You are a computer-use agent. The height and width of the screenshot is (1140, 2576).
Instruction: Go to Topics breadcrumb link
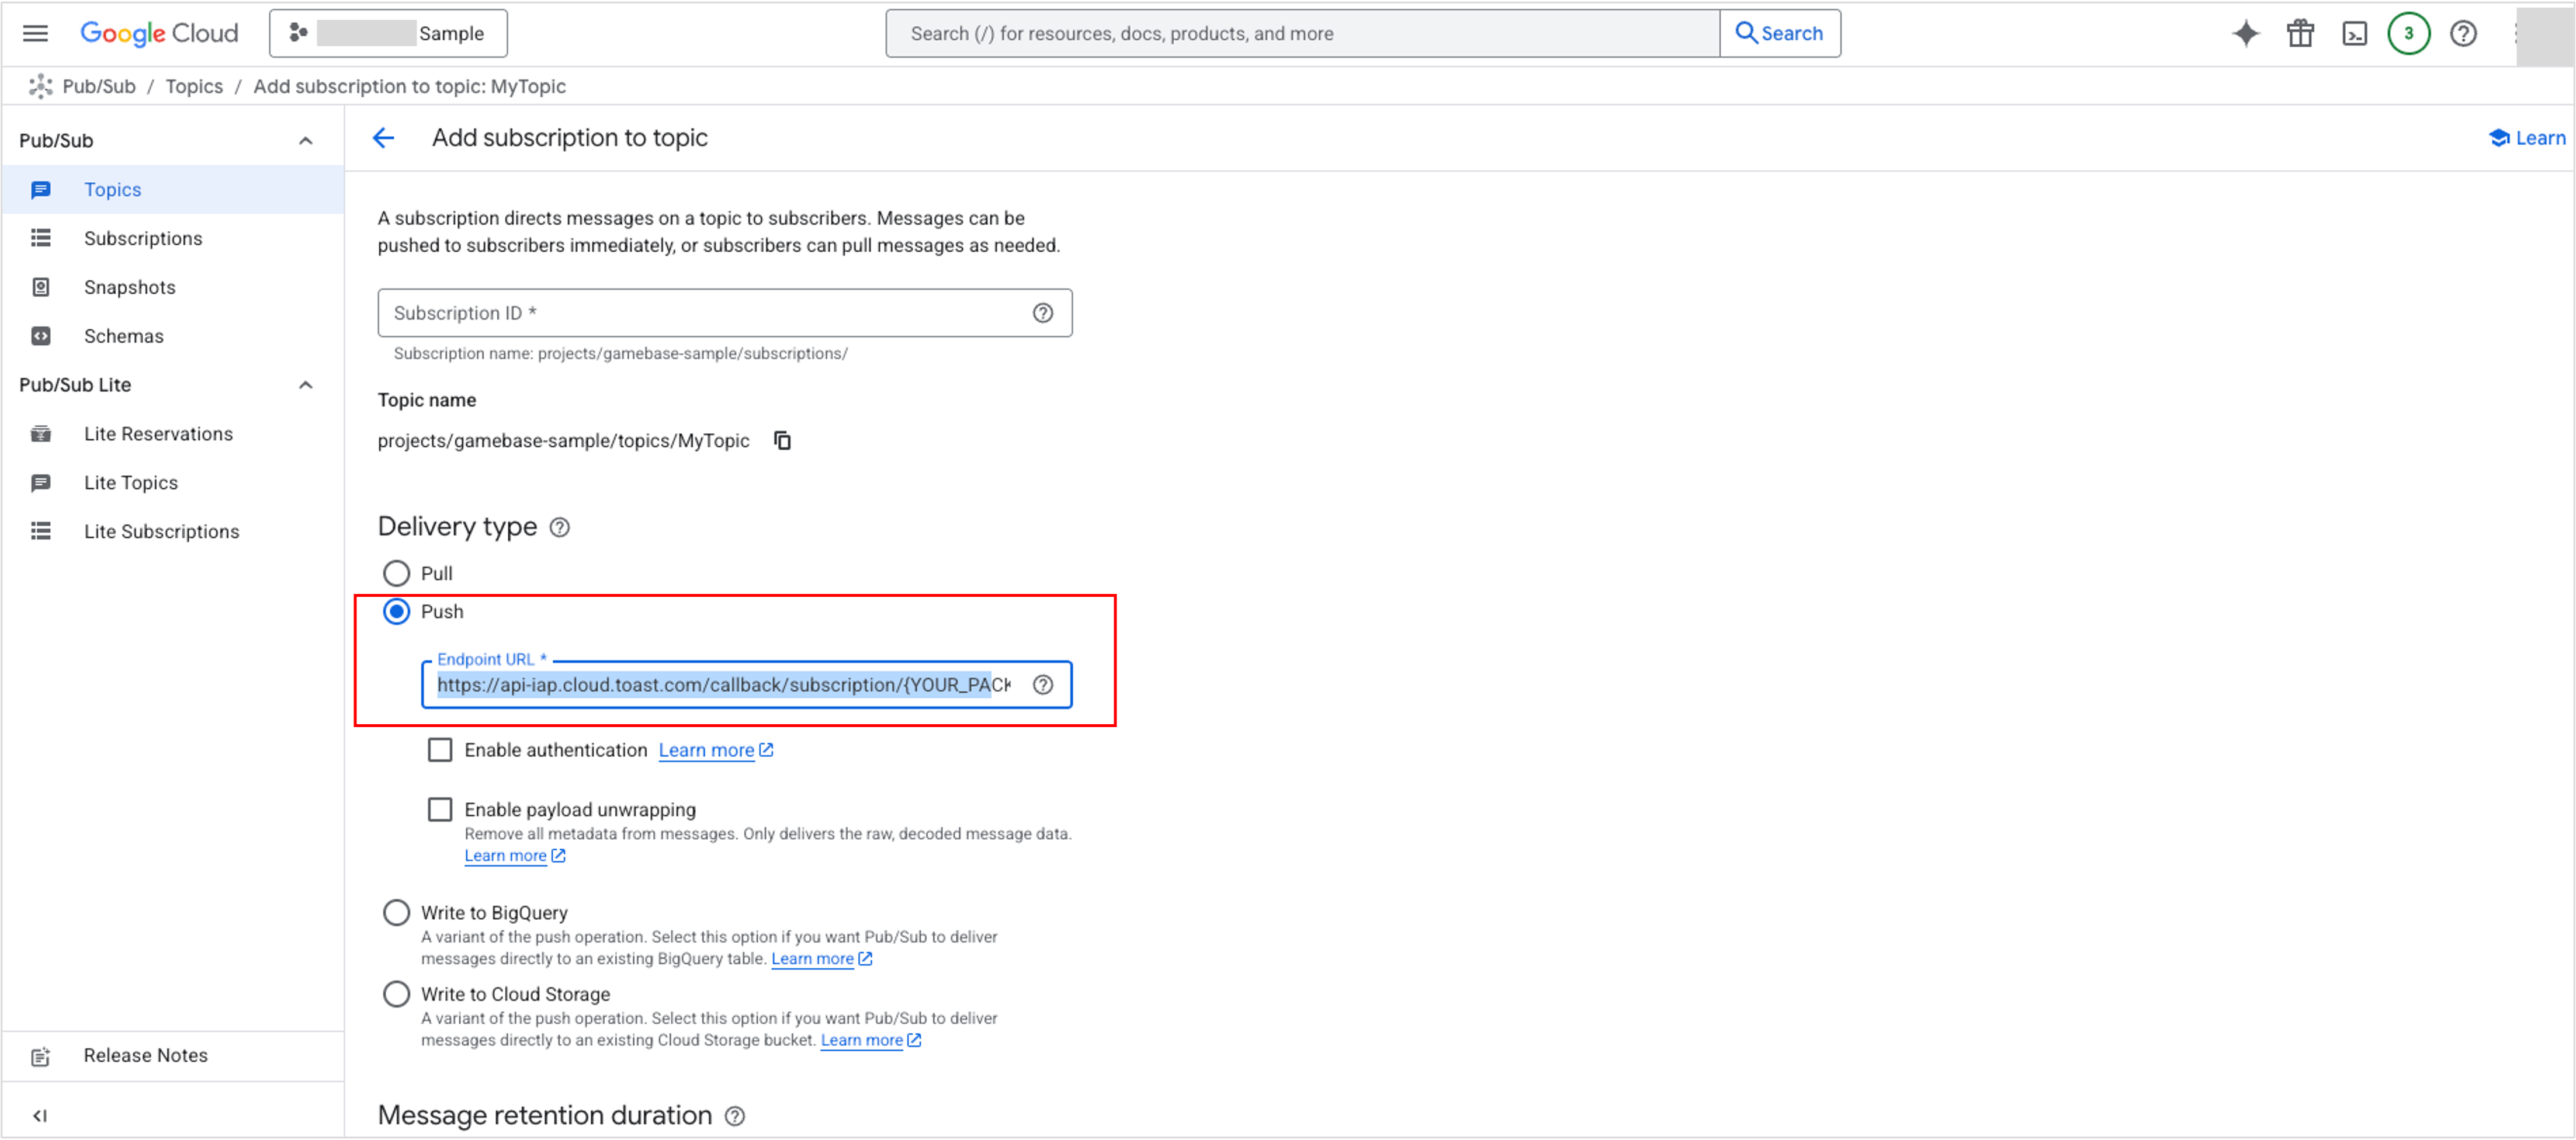[x=194, y=87]
